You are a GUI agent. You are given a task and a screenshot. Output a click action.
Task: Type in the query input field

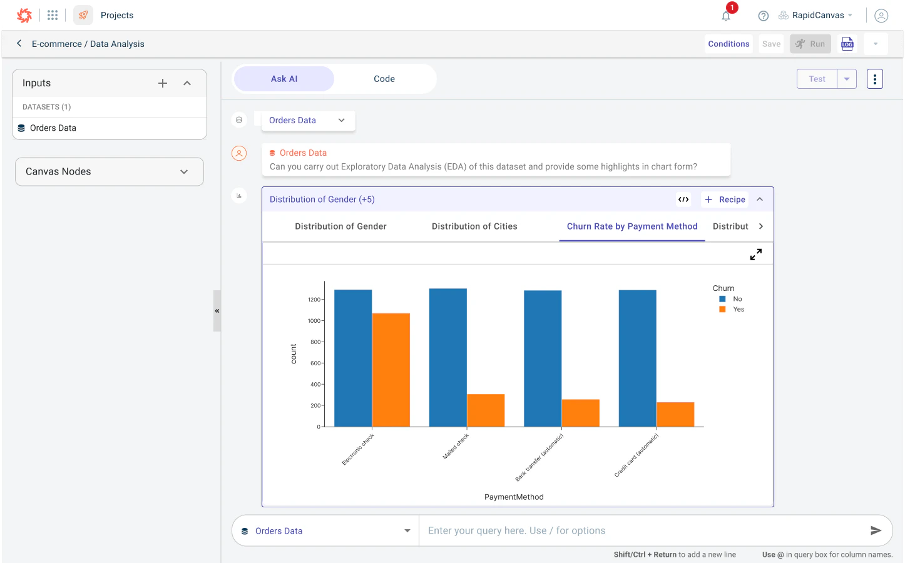(626, 530)
